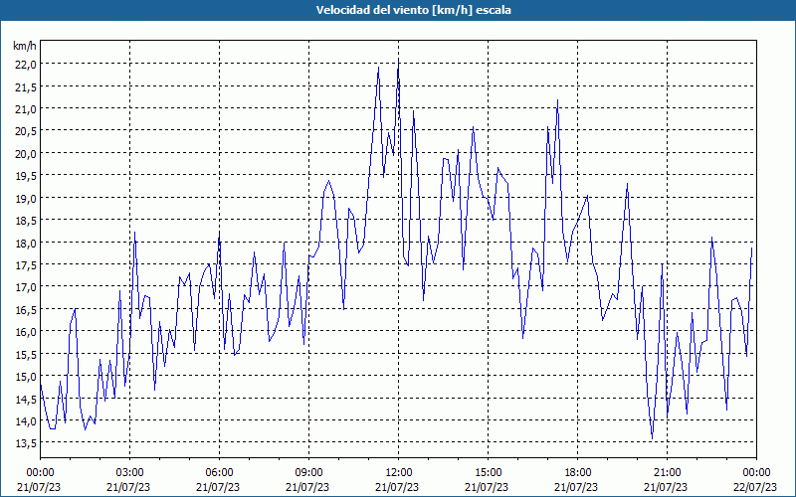Select the 16,5 y-axis label

[x=27, y=309]
